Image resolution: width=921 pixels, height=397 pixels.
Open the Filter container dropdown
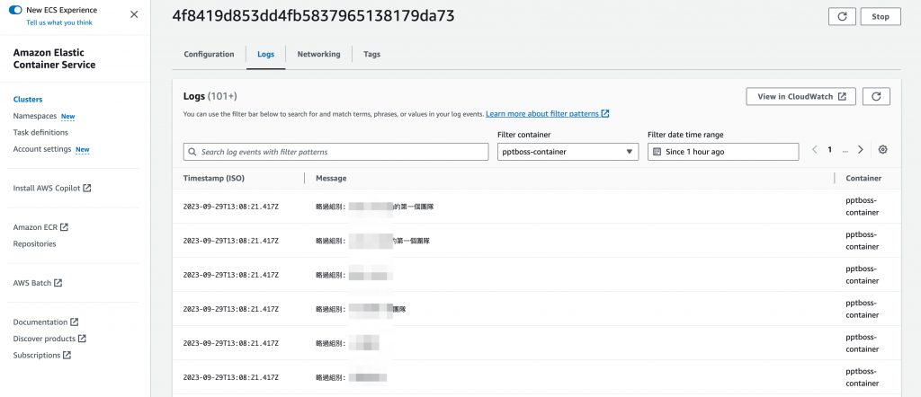pyautogui.click(x=568, y=152)
